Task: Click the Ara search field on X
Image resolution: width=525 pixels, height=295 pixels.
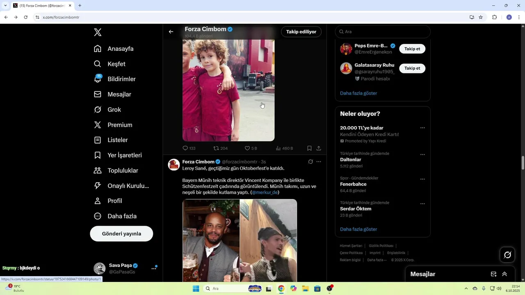Action: tap(383, 32)
